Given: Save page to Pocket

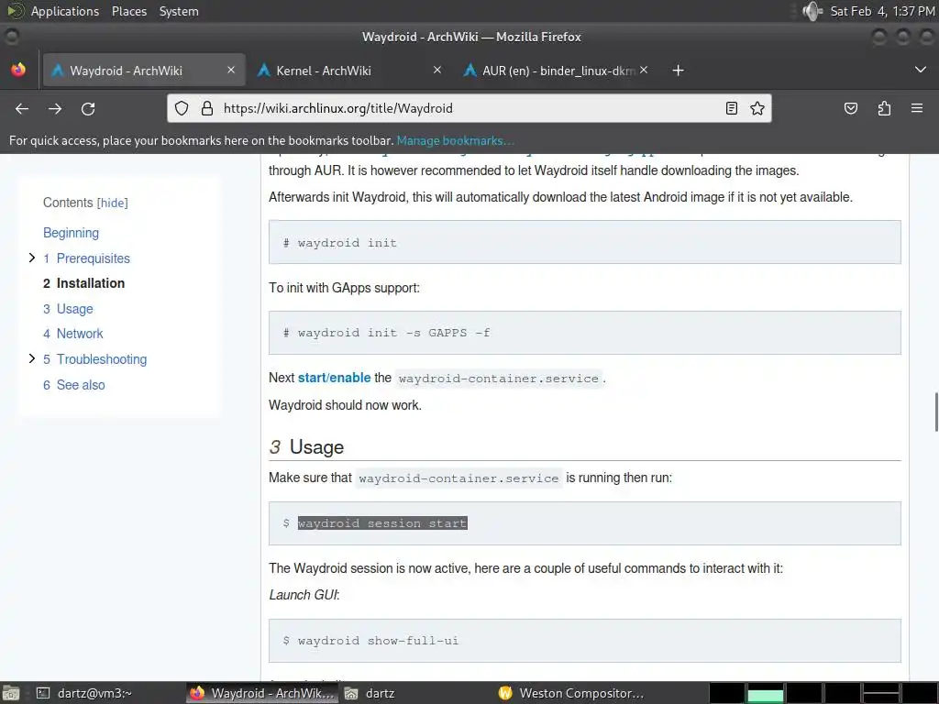Looking at the screenshot, I should click(850, 108).
